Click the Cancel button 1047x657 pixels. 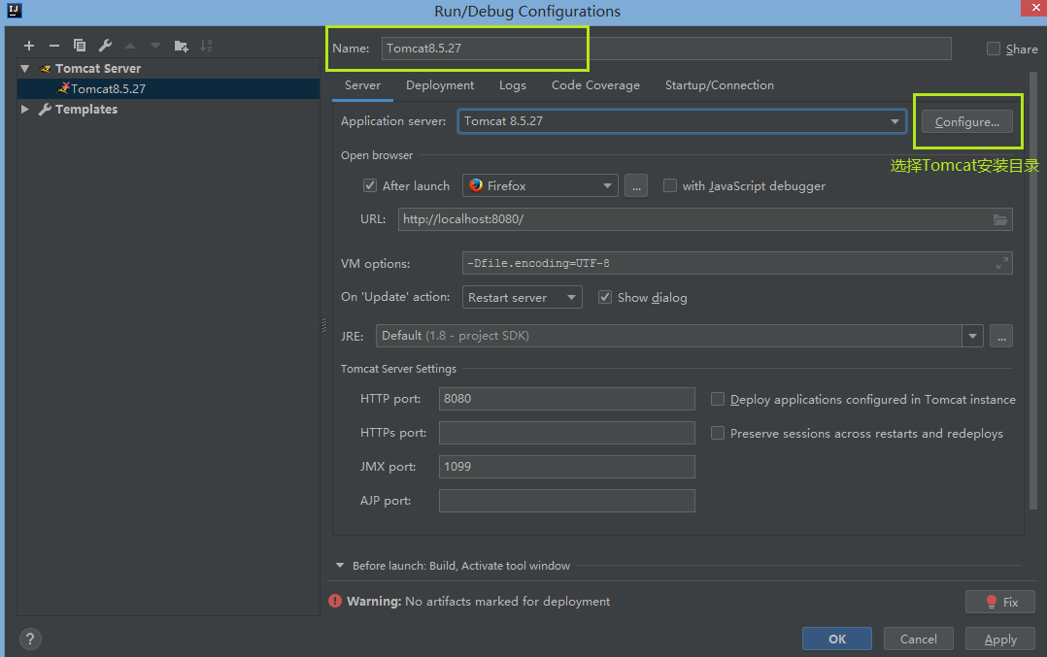tap(918, 639)
